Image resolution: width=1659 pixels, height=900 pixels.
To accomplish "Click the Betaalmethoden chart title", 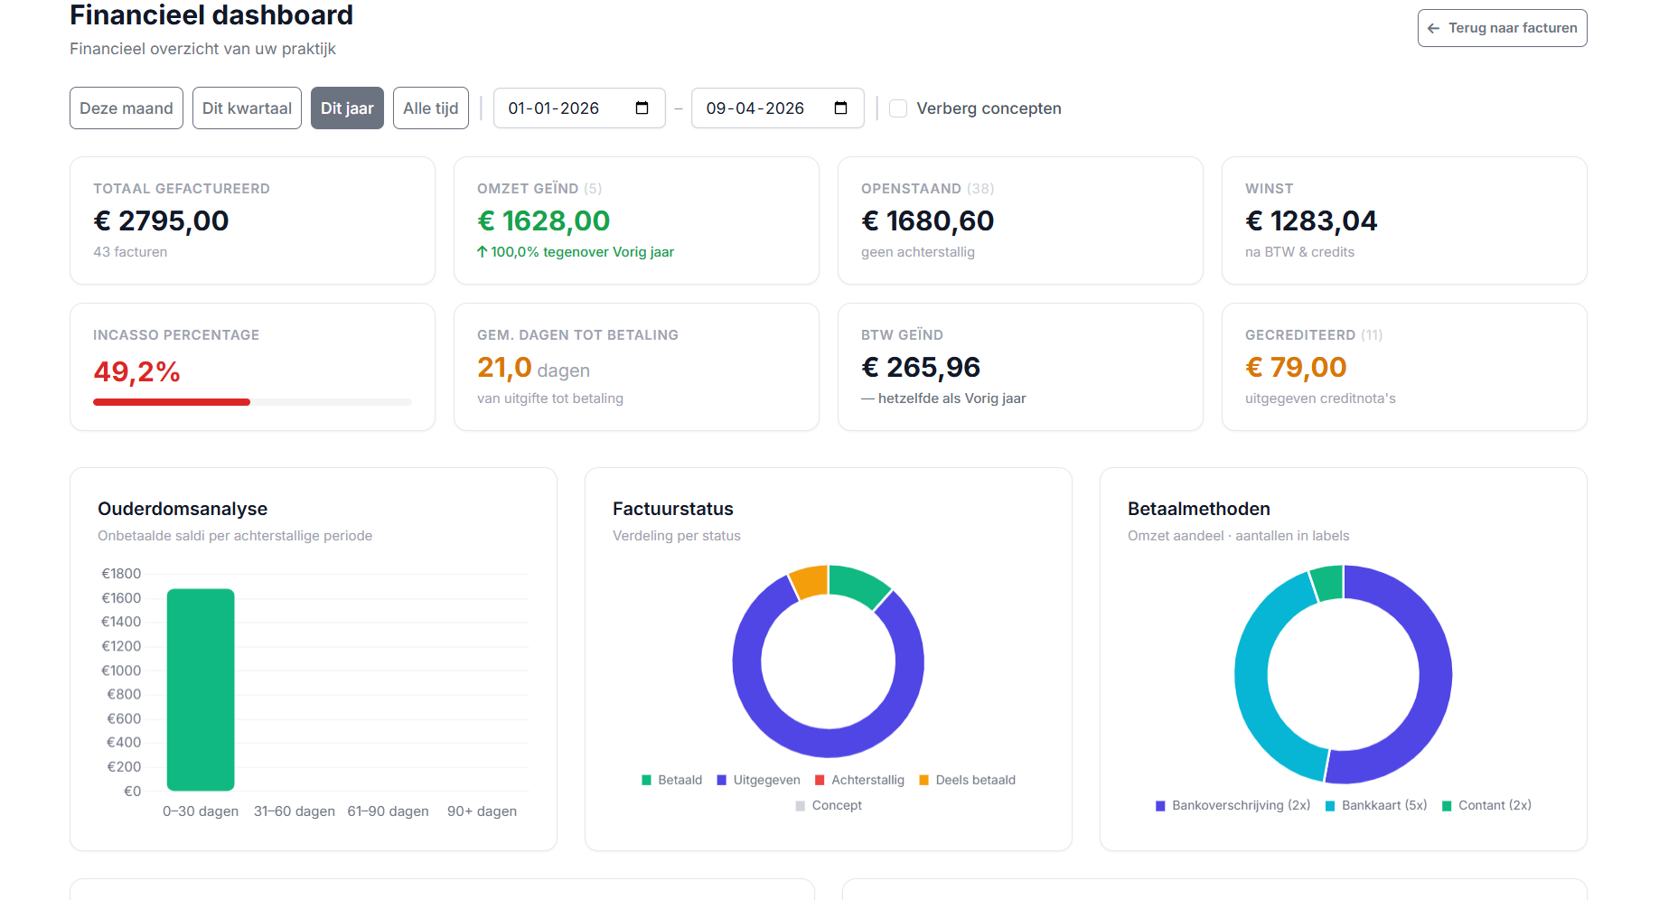I will 1199,509.
